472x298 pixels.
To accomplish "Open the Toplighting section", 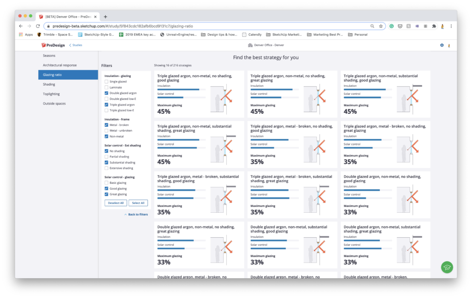I will click(x=68, y=94).
